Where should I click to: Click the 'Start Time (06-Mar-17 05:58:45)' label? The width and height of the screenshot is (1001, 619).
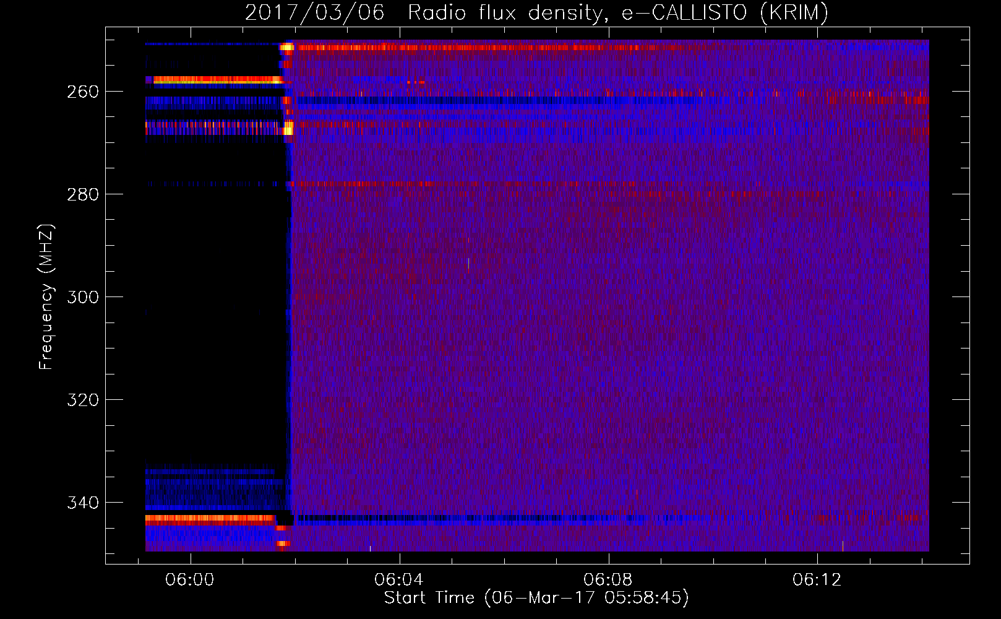tap(536, 598)
